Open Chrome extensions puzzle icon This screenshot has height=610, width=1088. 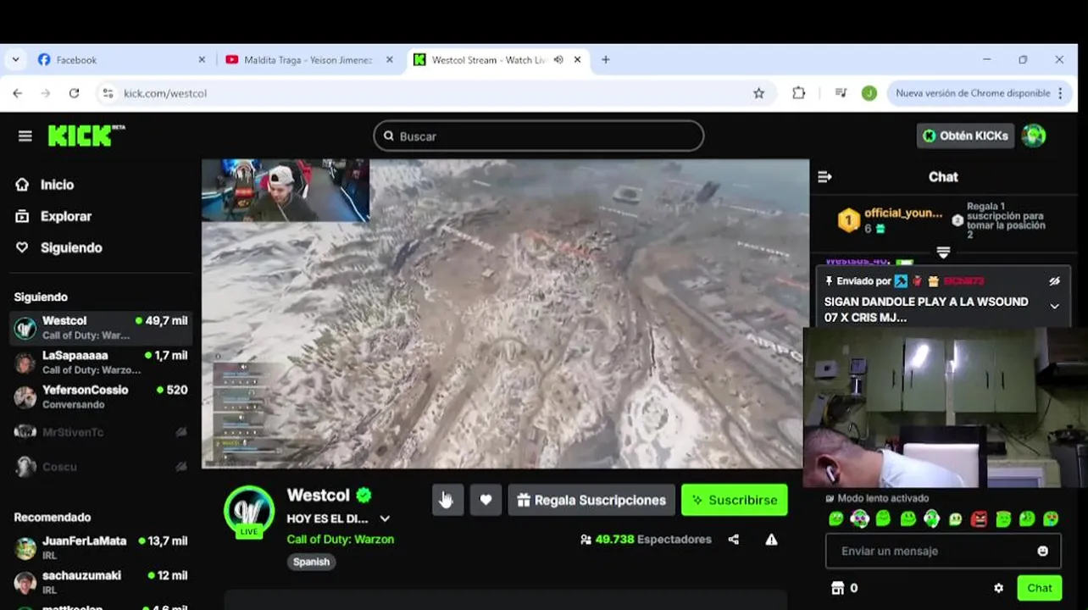coord(798,93)
